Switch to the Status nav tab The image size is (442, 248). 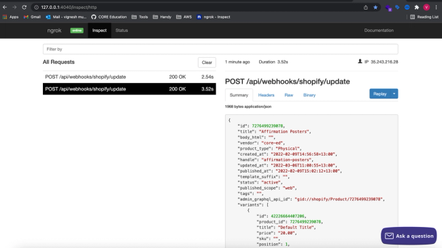(x=122, y=31)
